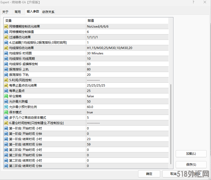Click the string icon beside 网格模糊控制优化结果
211x180 pixels.
(6, 27)
